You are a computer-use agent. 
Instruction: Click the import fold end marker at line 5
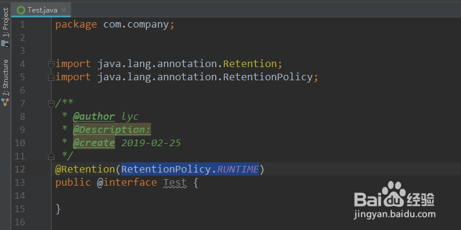coord(51,77)
